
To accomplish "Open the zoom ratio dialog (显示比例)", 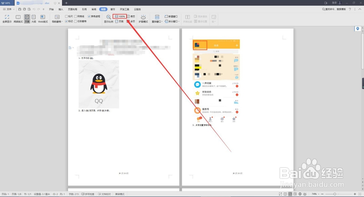I will click(108, 19).
